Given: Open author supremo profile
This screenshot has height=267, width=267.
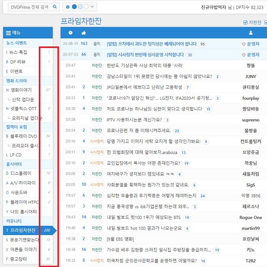Looking at the screenshot, I should (250, 120).
